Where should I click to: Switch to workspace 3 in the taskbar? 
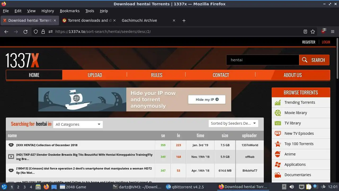[24, 187]
